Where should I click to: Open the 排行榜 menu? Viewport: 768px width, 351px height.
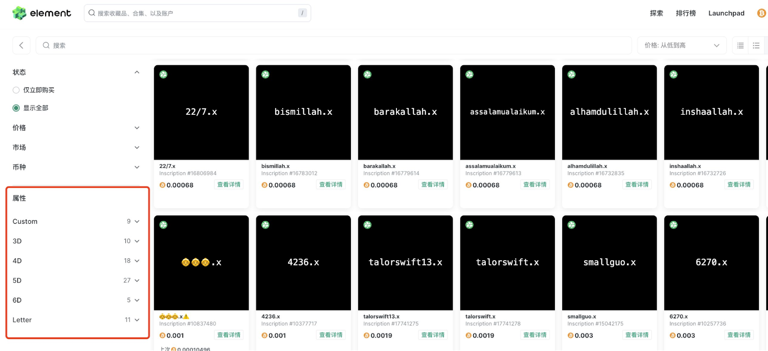(x=686, y=13)
